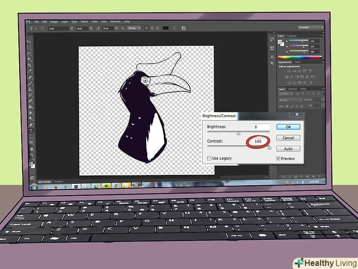Click OK in Brightness/Contrast dialog
The image size is (358, 269).
[x=288, y=127]
